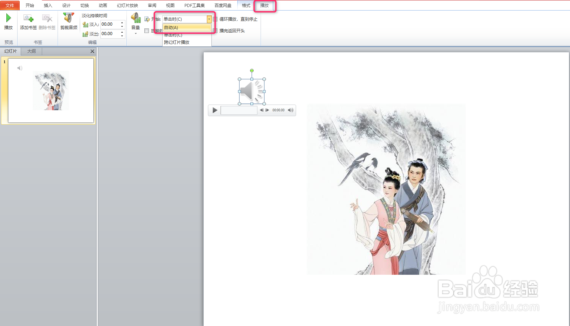Toggle Hide During Show checkbox
Viewport: 570px width, 326px height.
click(146, 31)
